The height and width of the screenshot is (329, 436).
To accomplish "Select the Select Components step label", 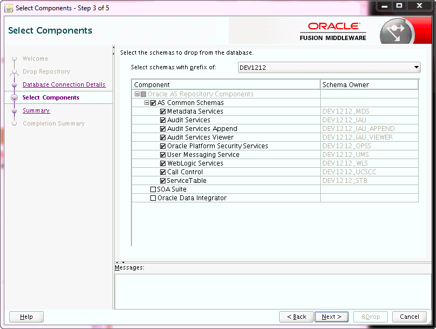I will (x=51, y=97).
